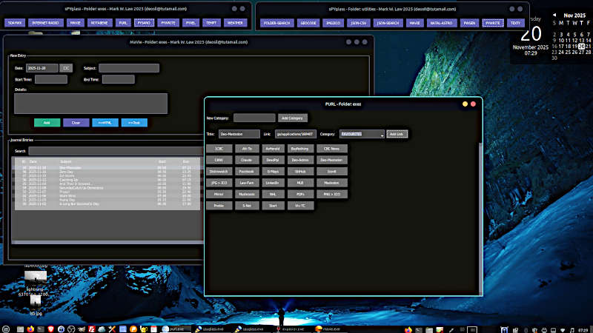The width and height of the screenshot is (593, 333).
Task: Open the NHL link in PURL
Action: (273, 194)
